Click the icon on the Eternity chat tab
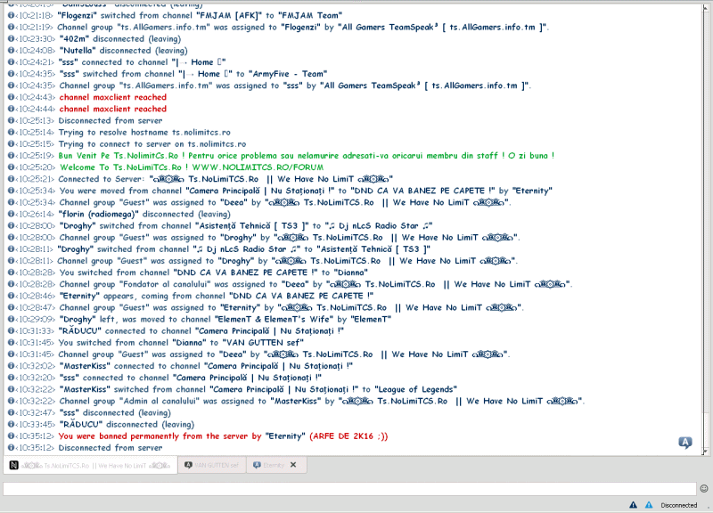Viewport: 713px width, 513px height. tap(257, 465)
